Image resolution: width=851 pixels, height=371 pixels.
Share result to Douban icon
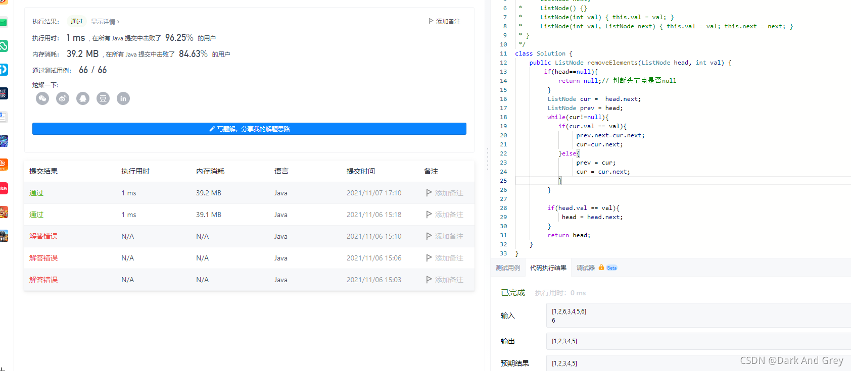[103, 98]
